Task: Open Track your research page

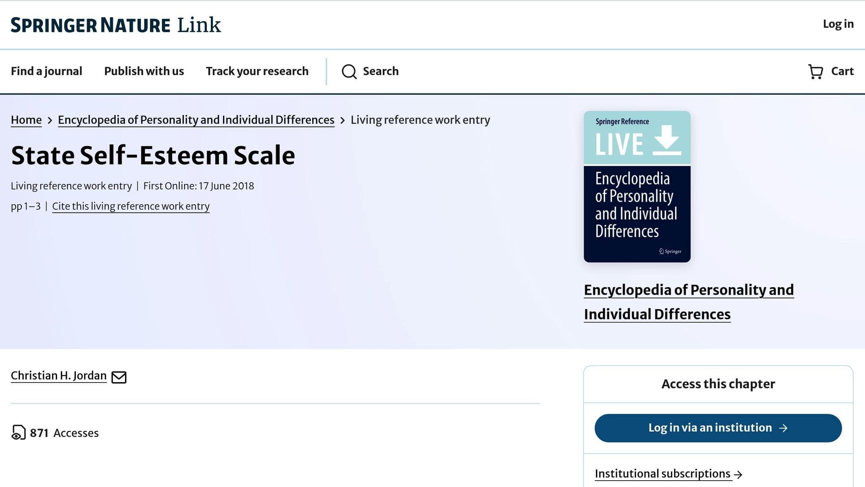Action: click(x=256, y=71)
